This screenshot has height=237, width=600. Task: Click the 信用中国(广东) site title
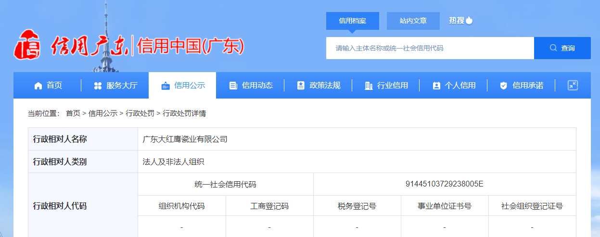(x=191, y=47)
